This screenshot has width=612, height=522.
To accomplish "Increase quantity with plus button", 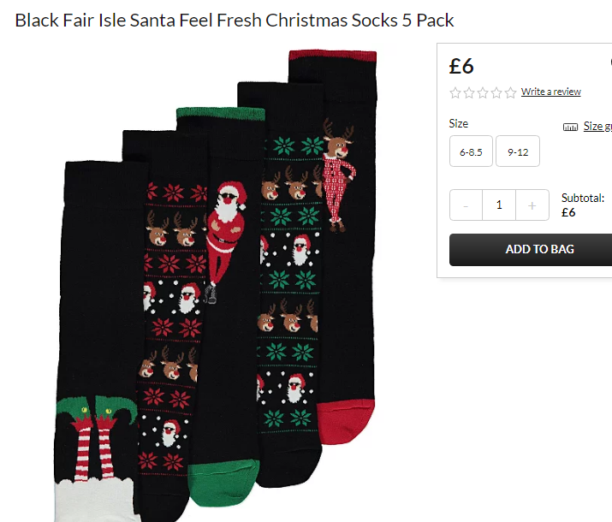I will click(x=532, y=205).
